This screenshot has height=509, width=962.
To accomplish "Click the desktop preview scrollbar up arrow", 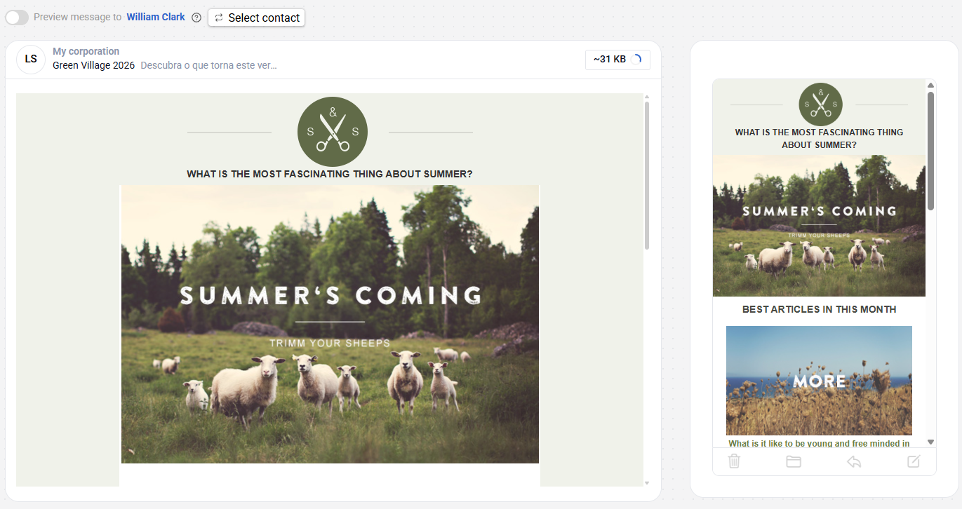I will click(647, 97).
